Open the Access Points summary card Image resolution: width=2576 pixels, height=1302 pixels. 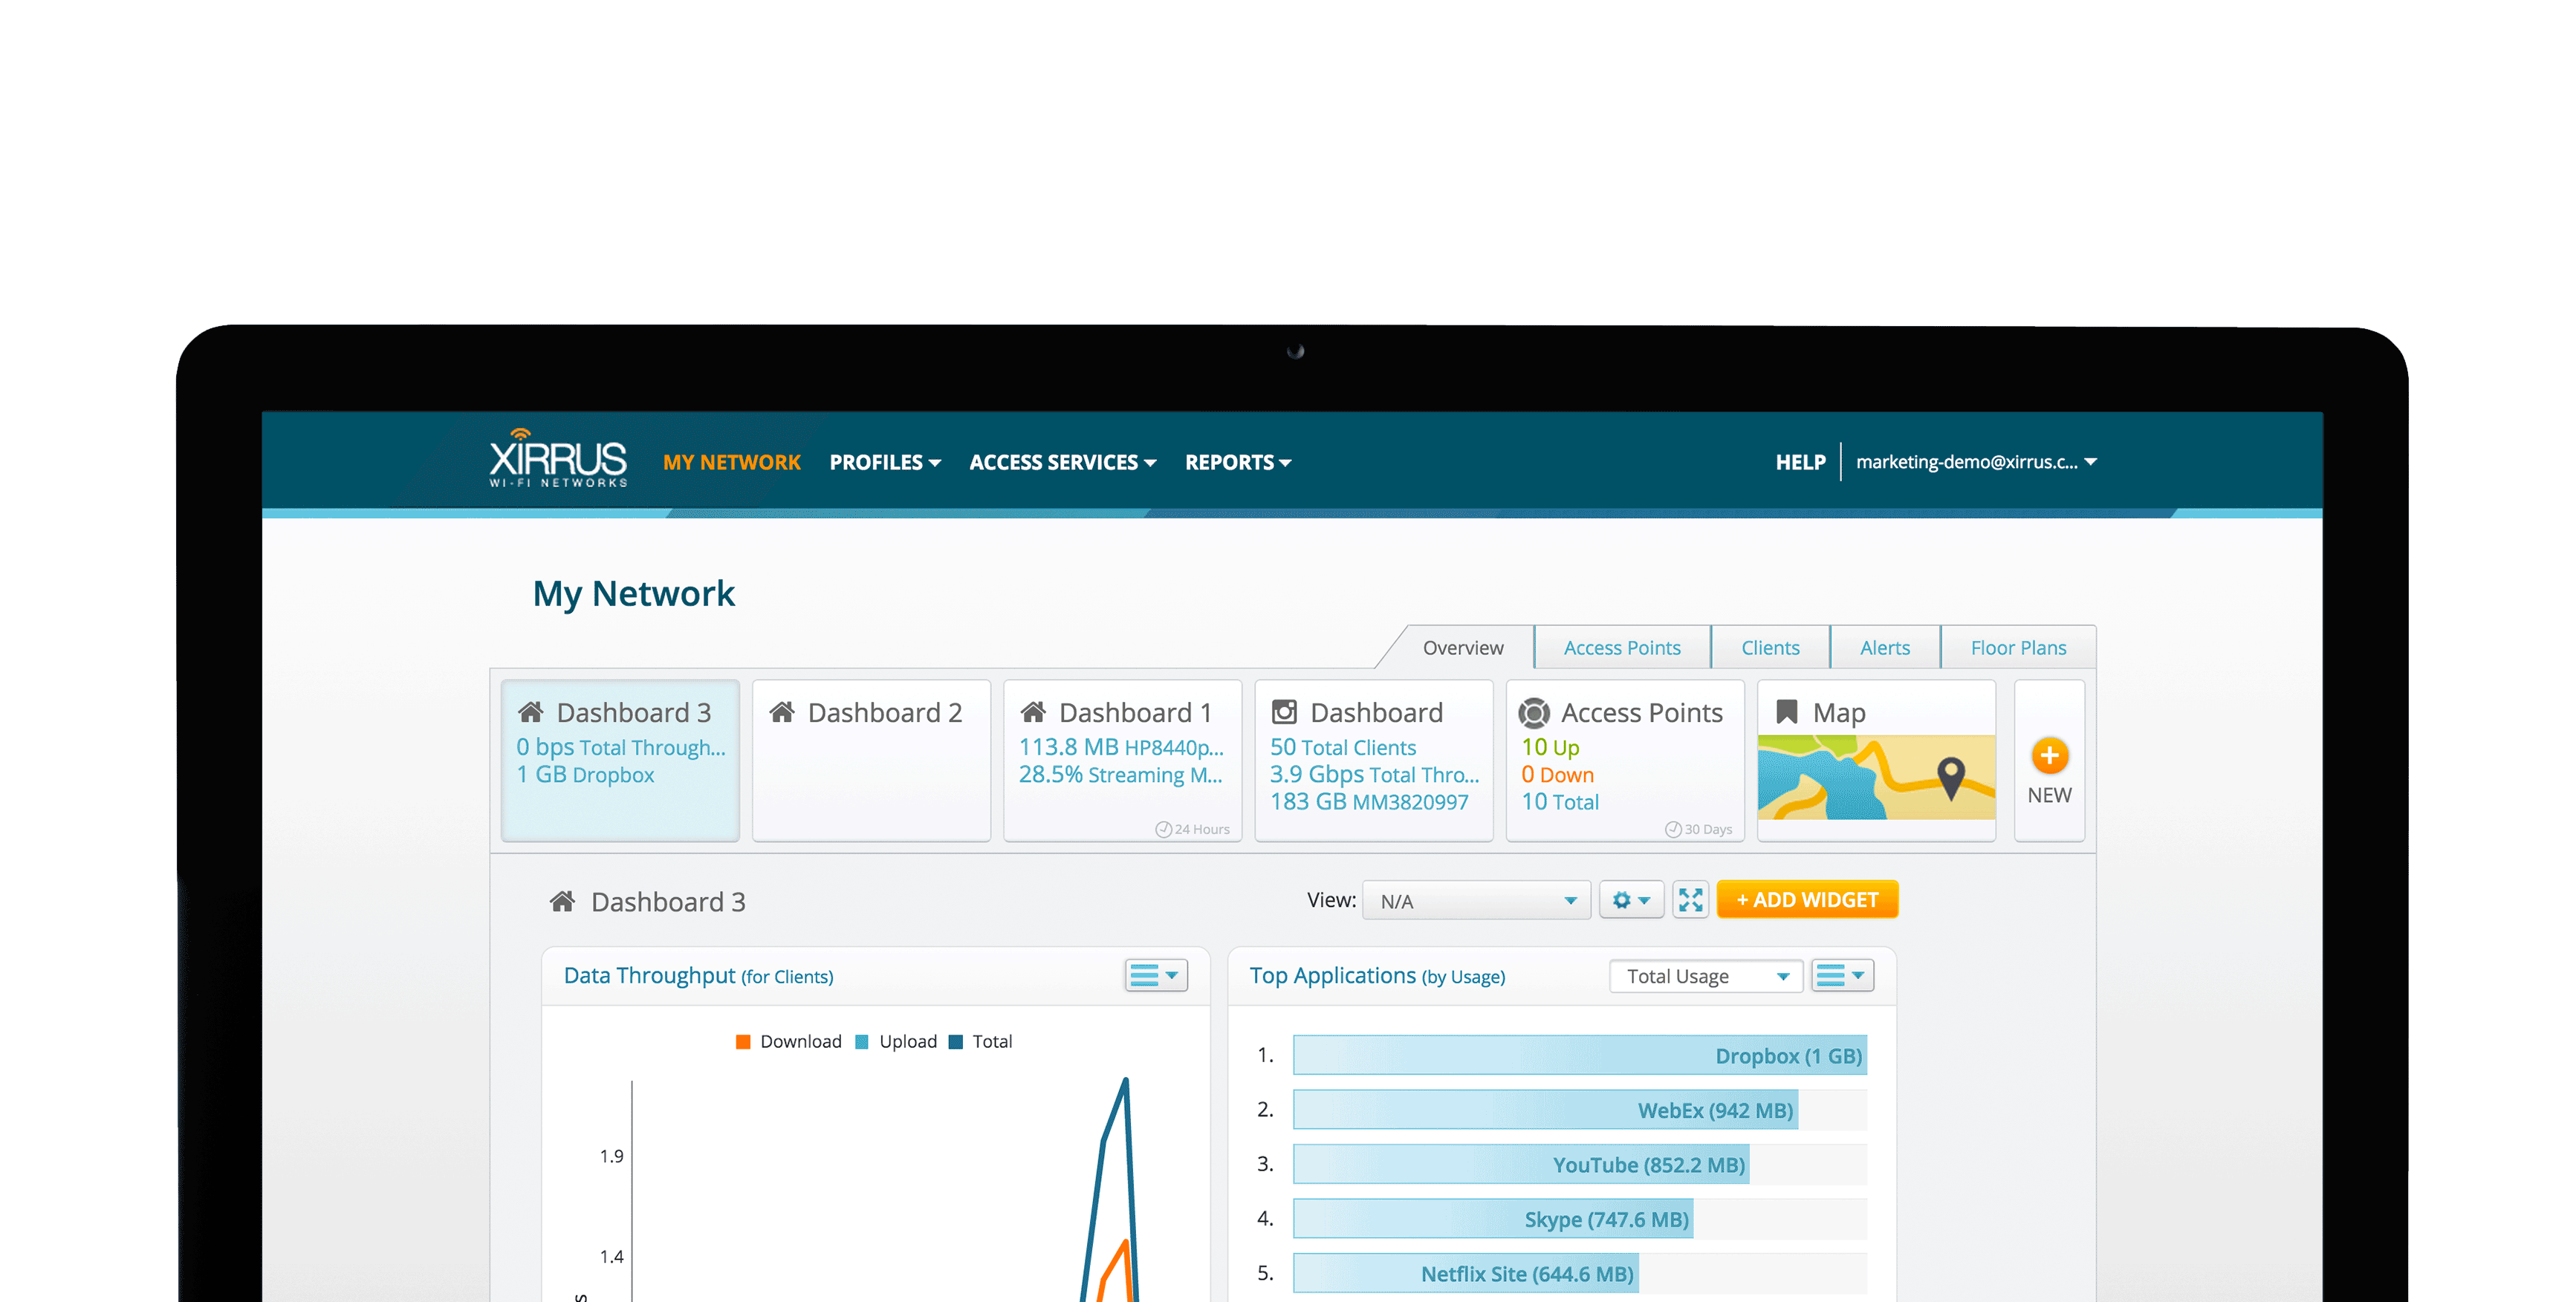click(x=1625, y=760)
